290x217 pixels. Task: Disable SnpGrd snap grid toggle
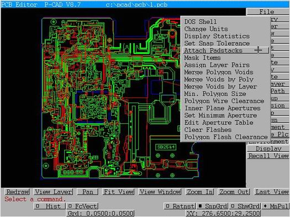pyautogui.click(x=212, y=206)
